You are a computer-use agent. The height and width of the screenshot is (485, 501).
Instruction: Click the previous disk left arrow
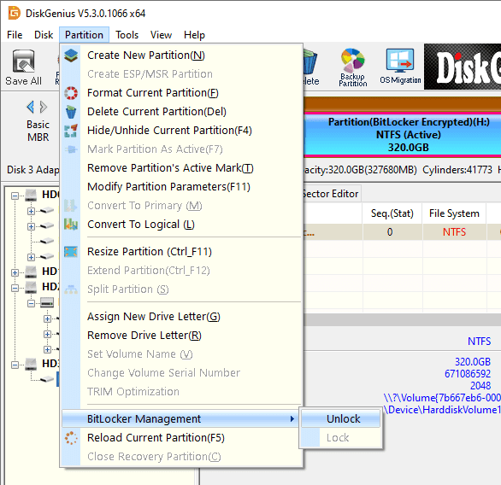click(x=31, y=107)
